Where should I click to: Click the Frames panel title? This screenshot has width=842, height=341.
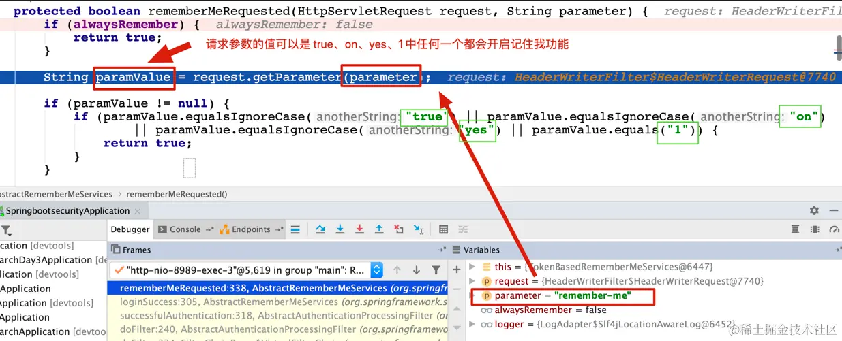(x=136, y=250)
